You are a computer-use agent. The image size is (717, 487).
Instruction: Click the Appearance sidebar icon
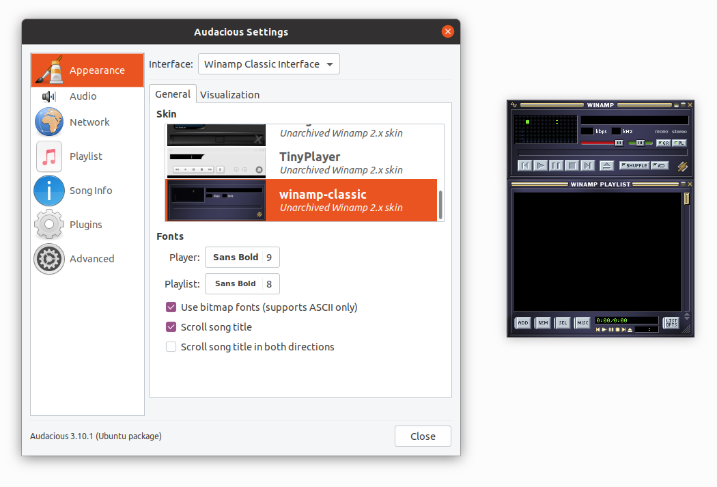[x=87, y=70]
